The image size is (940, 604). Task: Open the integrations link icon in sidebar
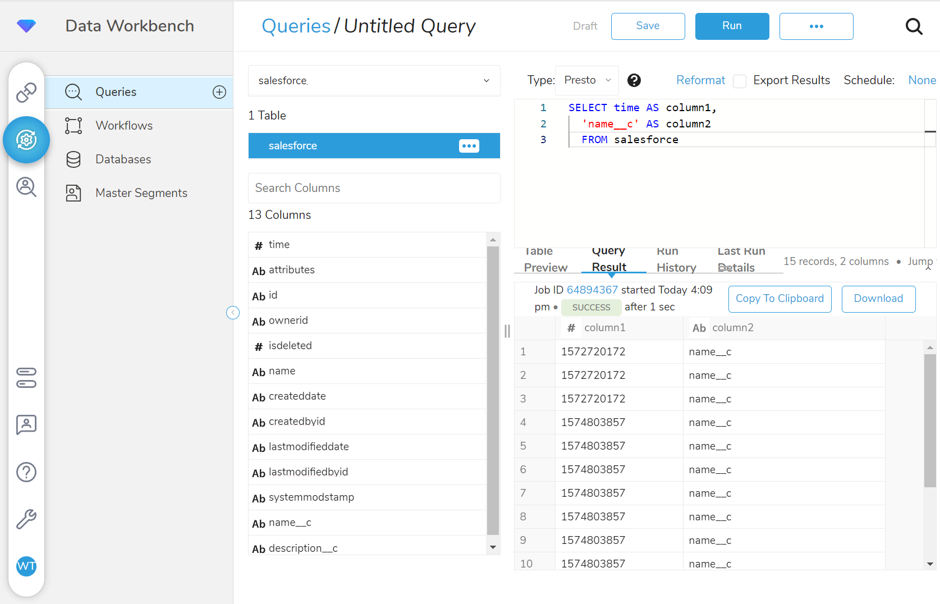[26, 92]
